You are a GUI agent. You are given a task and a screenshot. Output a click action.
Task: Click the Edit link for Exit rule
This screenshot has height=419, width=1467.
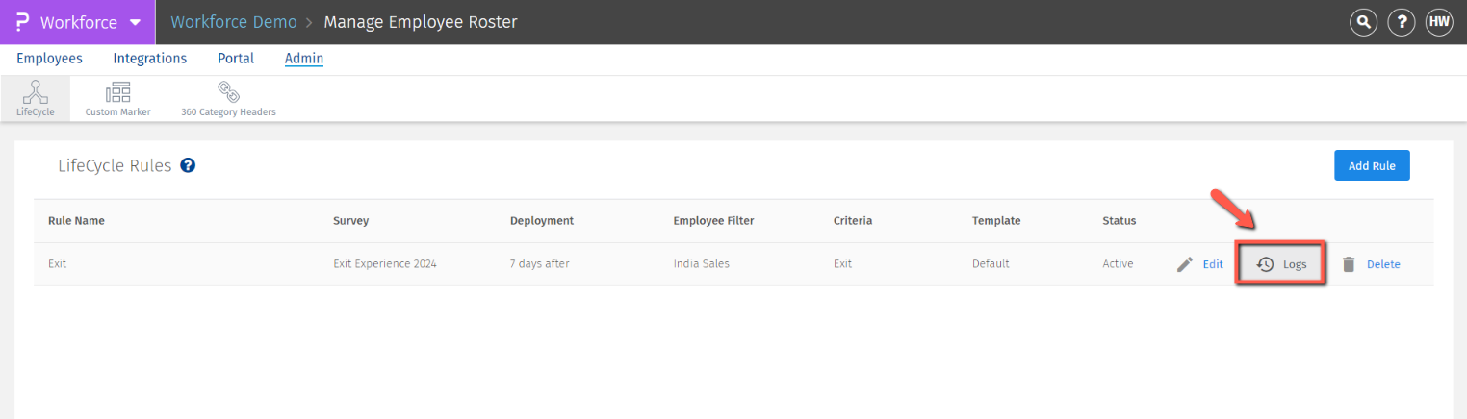point(1213,264)
